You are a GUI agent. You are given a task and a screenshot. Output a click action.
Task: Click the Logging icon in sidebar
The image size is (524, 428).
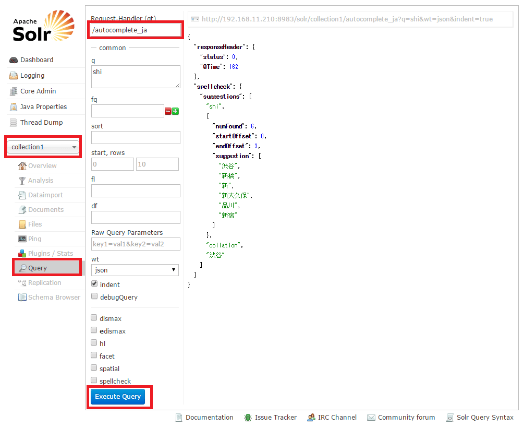click(x=14, y=76)
